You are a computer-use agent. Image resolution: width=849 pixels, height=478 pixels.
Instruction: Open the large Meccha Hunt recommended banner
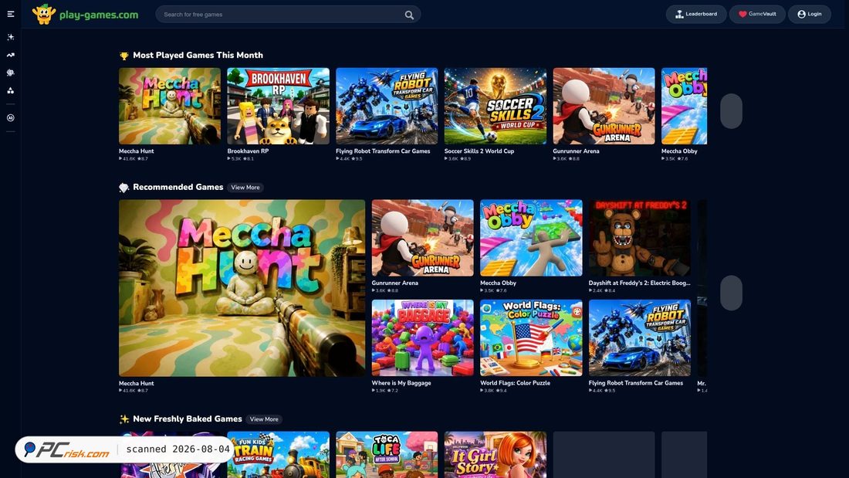pyautogui.click(x=242, y=288)
